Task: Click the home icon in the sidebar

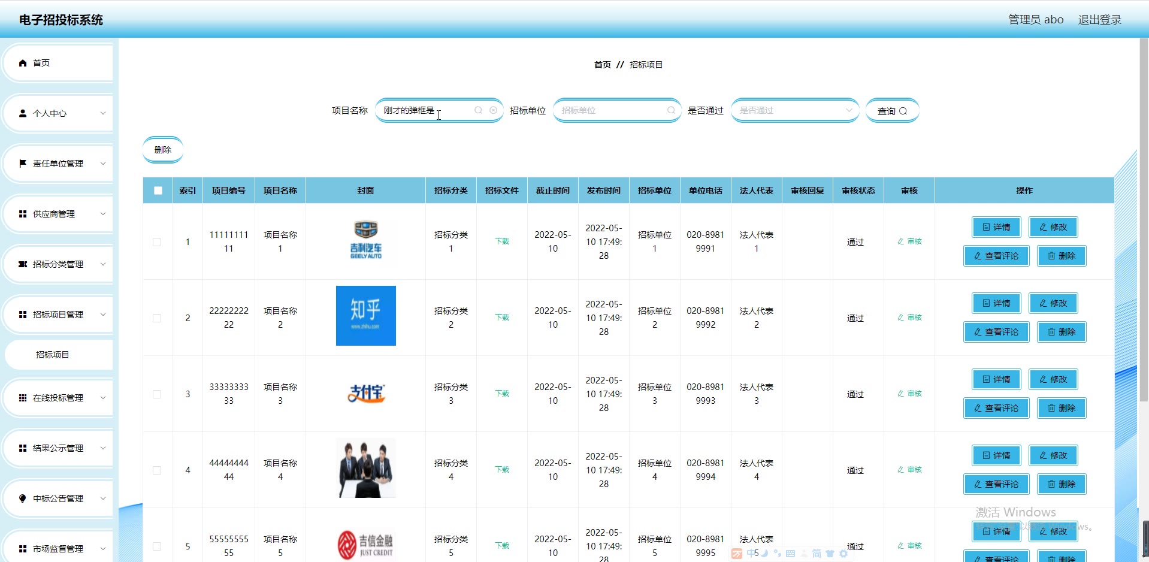Action: tap(23, 63)
